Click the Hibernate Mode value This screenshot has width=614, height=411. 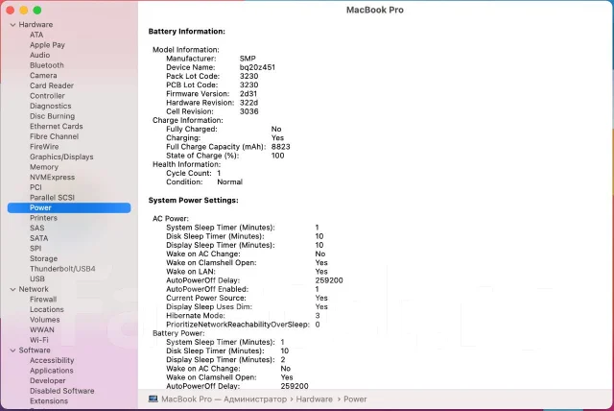click(318, 316)
